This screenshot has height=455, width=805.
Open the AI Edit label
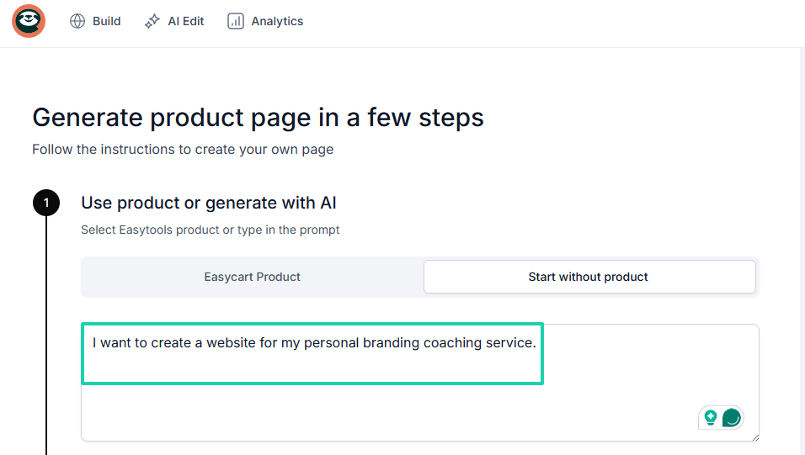[186, 21]
